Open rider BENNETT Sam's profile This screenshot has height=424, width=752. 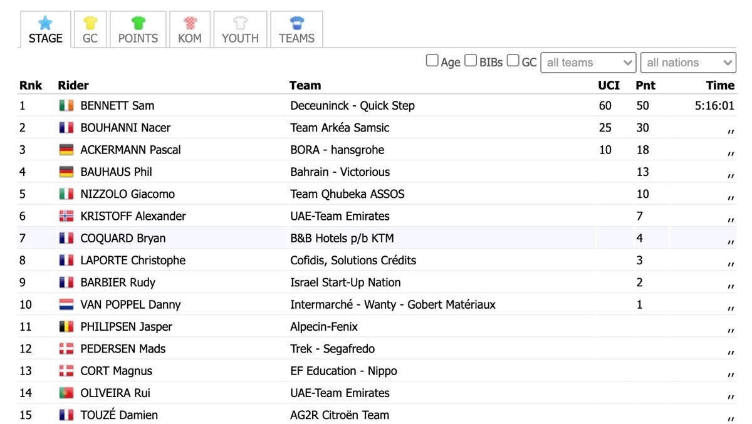tap(117, 106)
